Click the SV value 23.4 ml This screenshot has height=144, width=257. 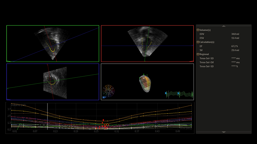tap(235, 50)
